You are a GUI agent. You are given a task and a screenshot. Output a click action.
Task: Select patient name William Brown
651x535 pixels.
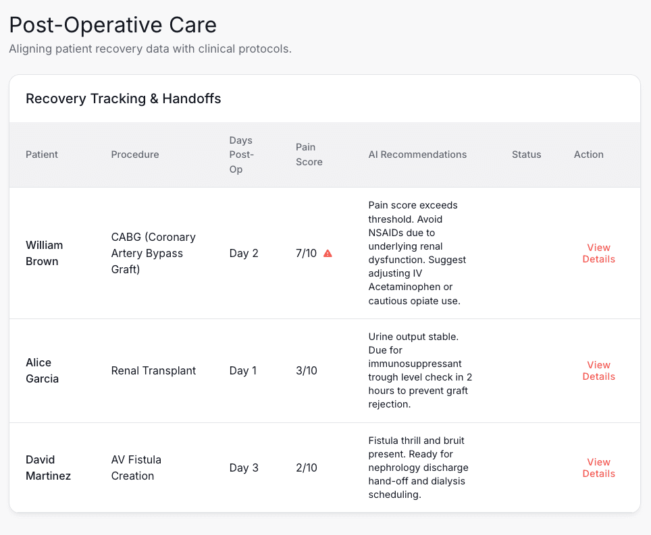[x=44, y=253]
